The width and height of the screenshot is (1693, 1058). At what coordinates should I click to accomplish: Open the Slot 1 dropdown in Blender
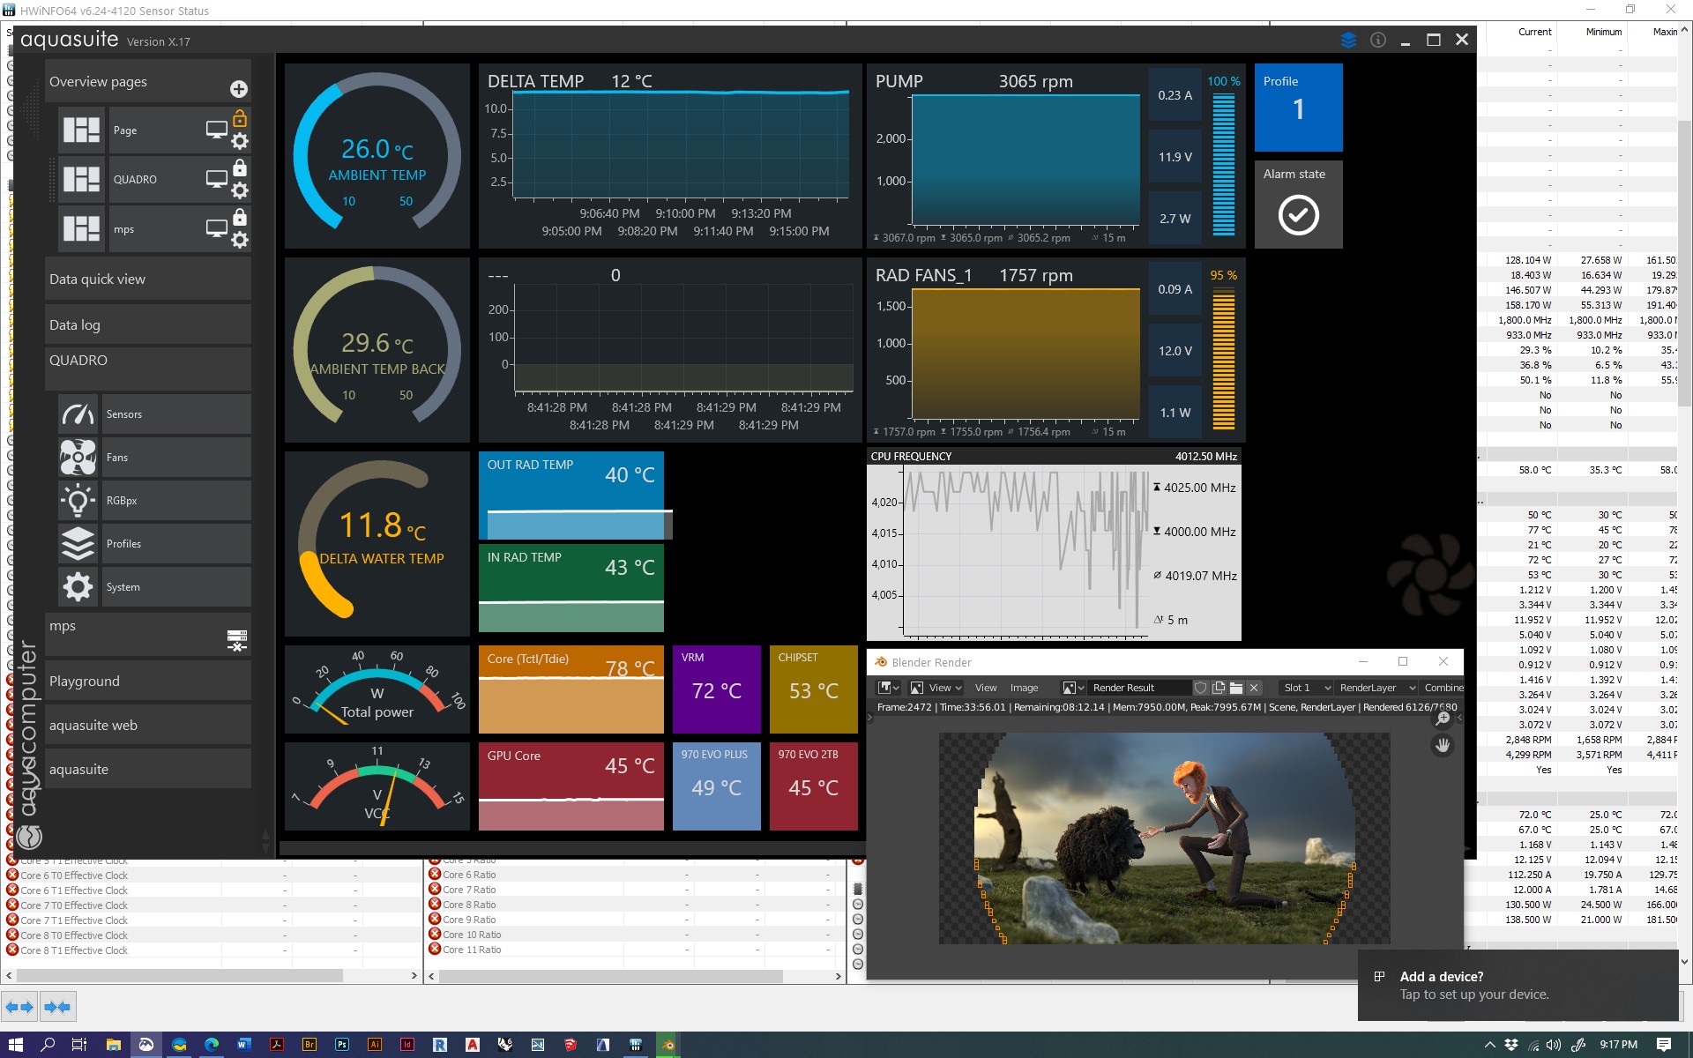coord(1306,688)
